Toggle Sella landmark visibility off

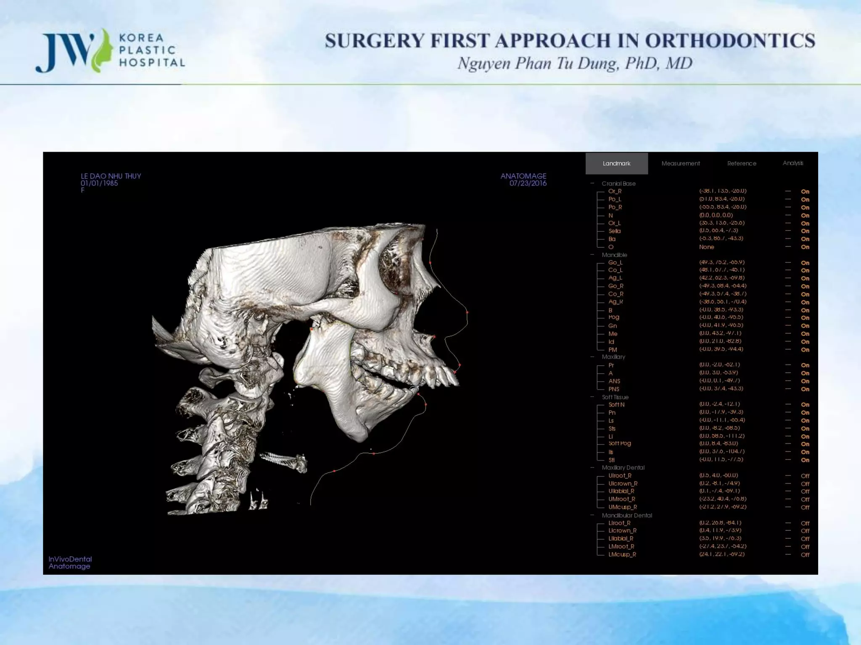tap(805, 231)
